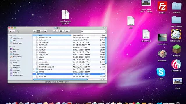186x104 pixels.
Task: Show files from Yesterday
Action: pos(15,65)
